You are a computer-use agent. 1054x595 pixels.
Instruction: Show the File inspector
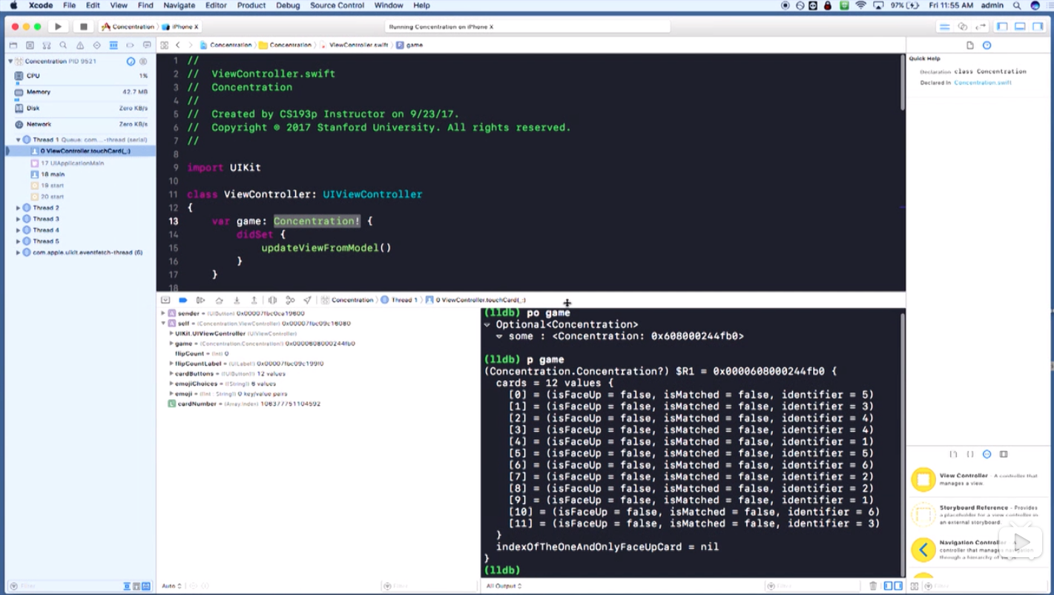click(x=969, y=45)
